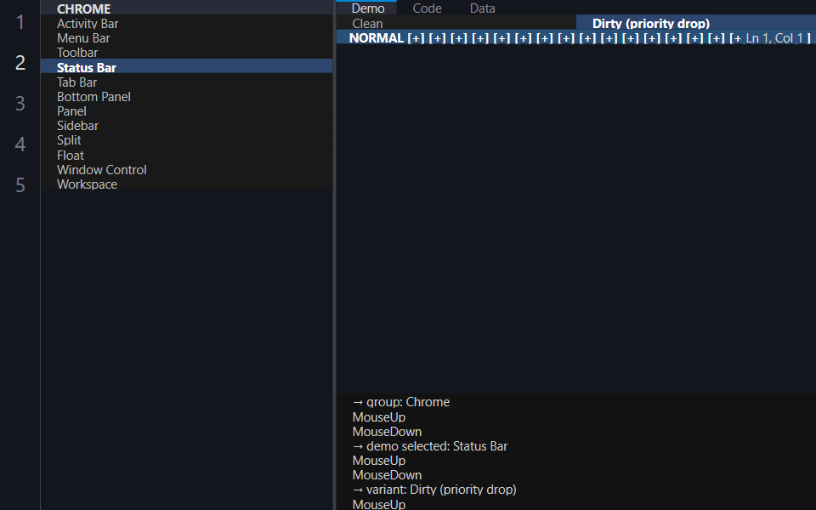The image size is (816, 510).
Task: Select the highlighted Status Bar entry
Action: click(186, 67)
